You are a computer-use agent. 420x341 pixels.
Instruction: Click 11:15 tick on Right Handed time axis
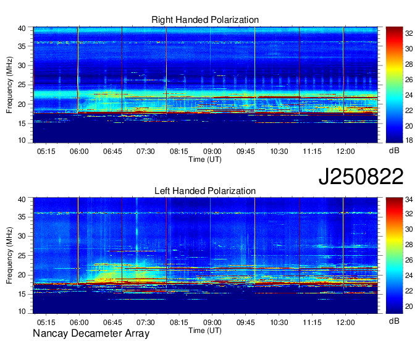[x=312, y=151]
